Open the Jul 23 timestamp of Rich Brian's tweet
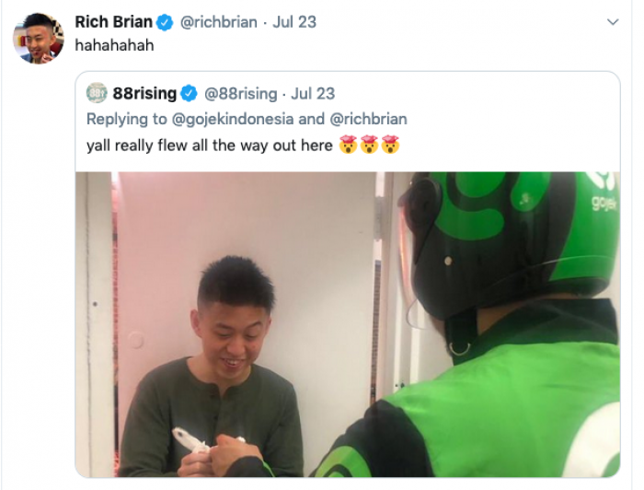Viewport: 644px width, 490px height. click(x=294, y=22)
